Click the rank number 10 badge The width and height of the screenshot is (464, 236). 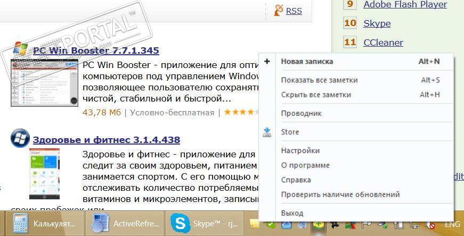[x=350, y=23]
